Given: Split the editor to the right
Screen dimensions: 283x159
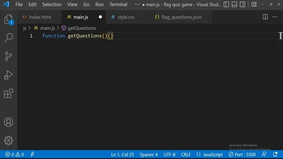Looking at the screenshot, I should (265, 17).
